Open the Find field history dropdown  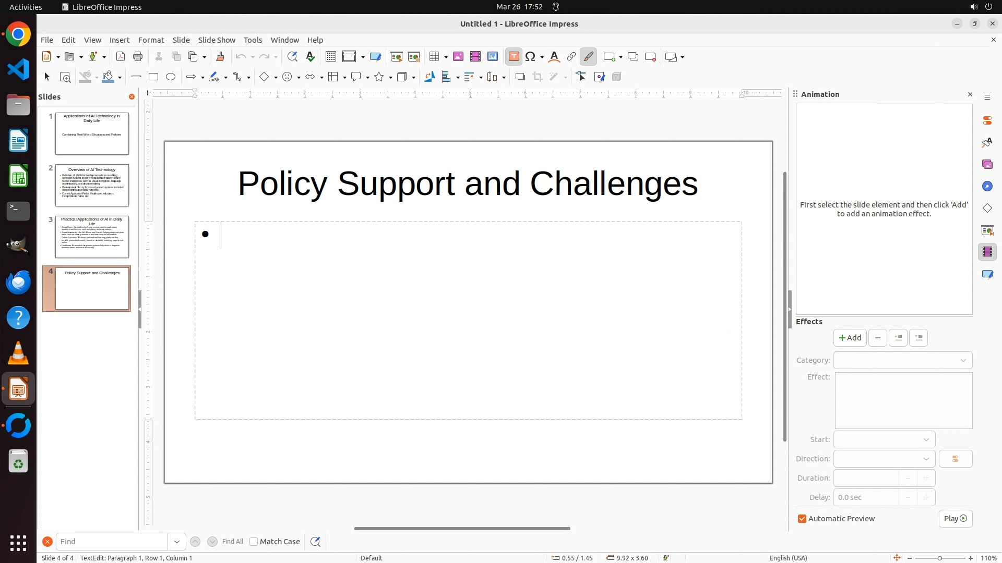[x=177, y=542]
